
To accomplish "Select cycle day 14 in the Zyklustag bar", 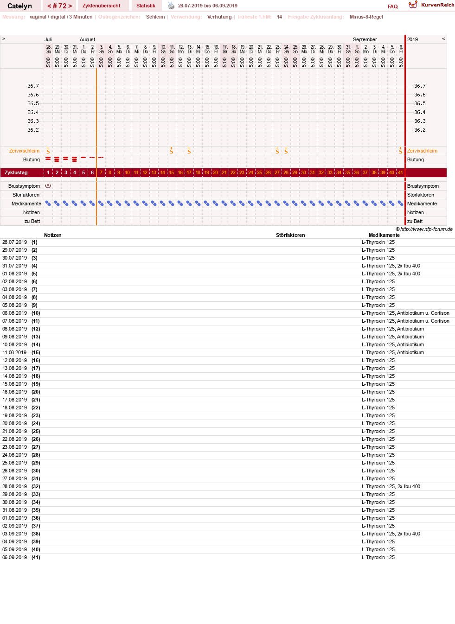I will point(163,172).
